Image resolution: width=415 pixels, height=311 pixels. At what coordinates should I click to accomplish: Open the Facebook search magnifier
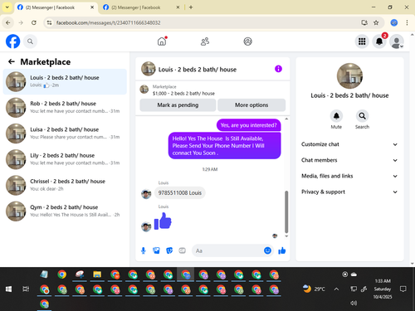30,41
